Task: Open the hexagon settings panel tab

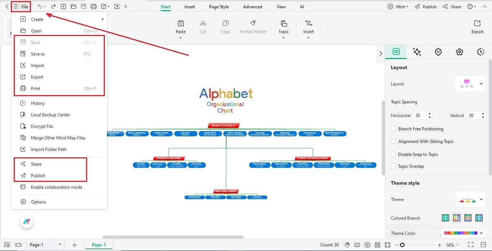Action: [459, 52]
